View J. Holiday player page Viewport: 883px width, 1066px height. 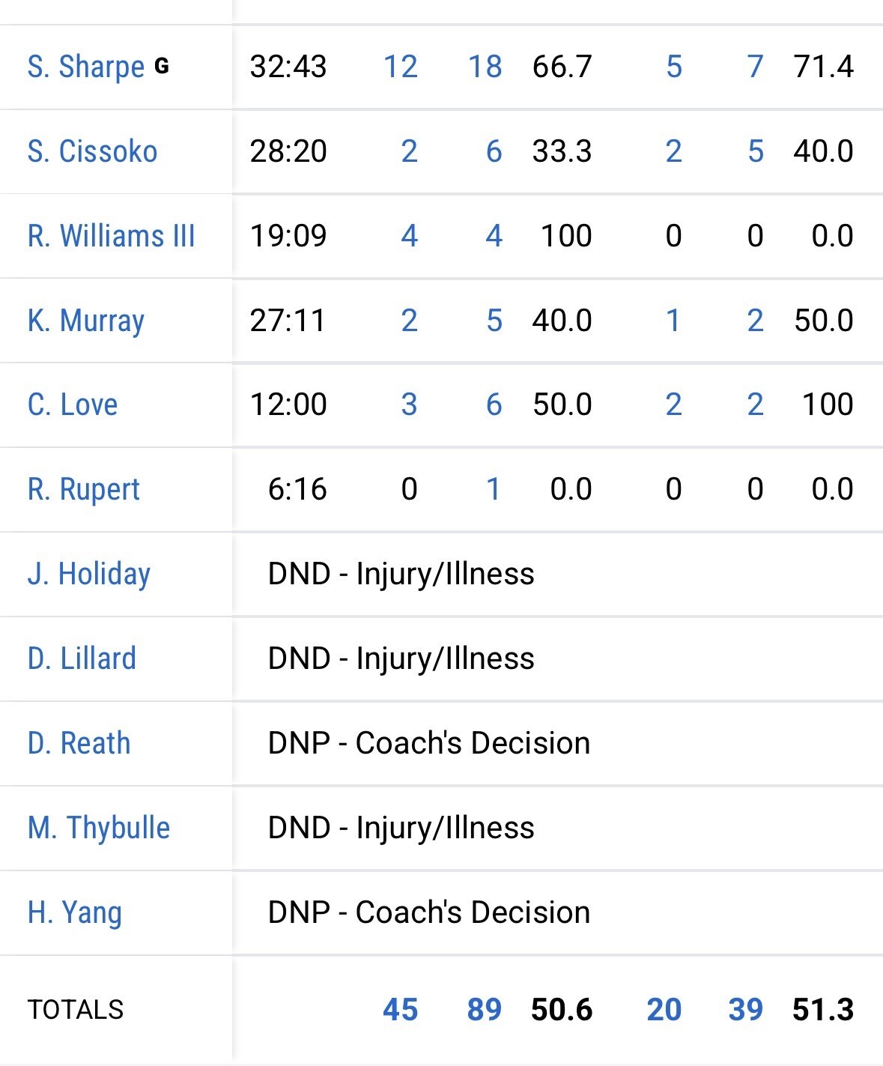point(88,575)
